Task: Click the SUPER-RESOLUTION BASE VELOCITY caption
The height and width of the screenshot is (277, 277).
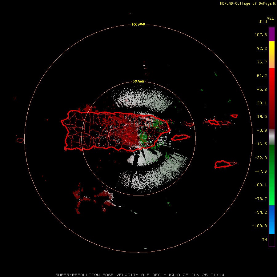Action: (140, 275)
